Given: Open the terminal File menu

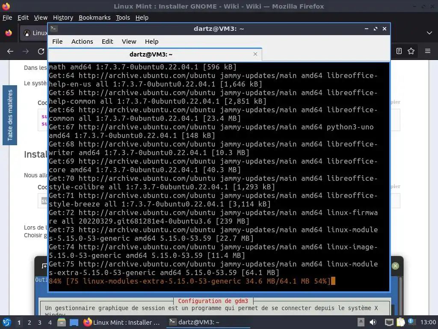Looking at the screenshot, I should click(x=57, y=42).
